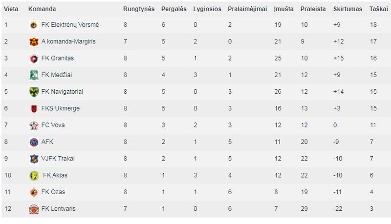
Task: Click the Rungtynės column header
Action: [139, 9]
